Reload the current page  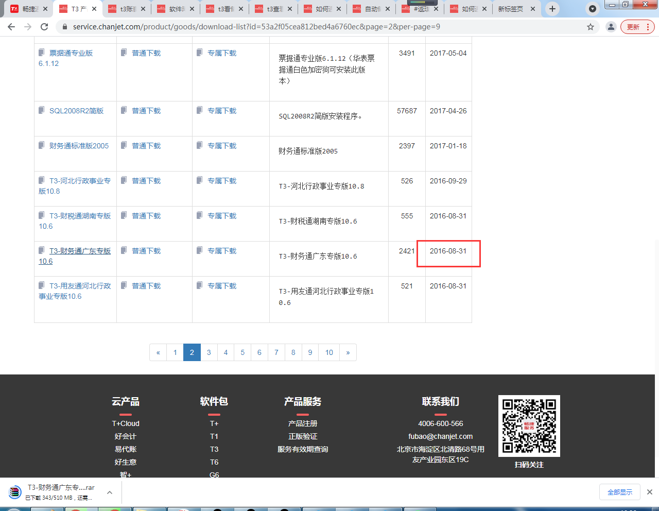(x=44, y=27)
